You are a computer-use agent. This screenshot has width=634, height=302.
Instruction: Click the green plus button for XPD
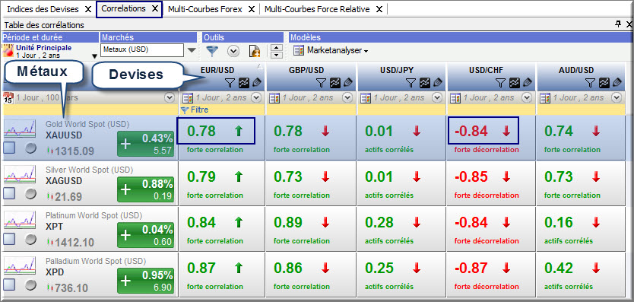pos(145,281)
